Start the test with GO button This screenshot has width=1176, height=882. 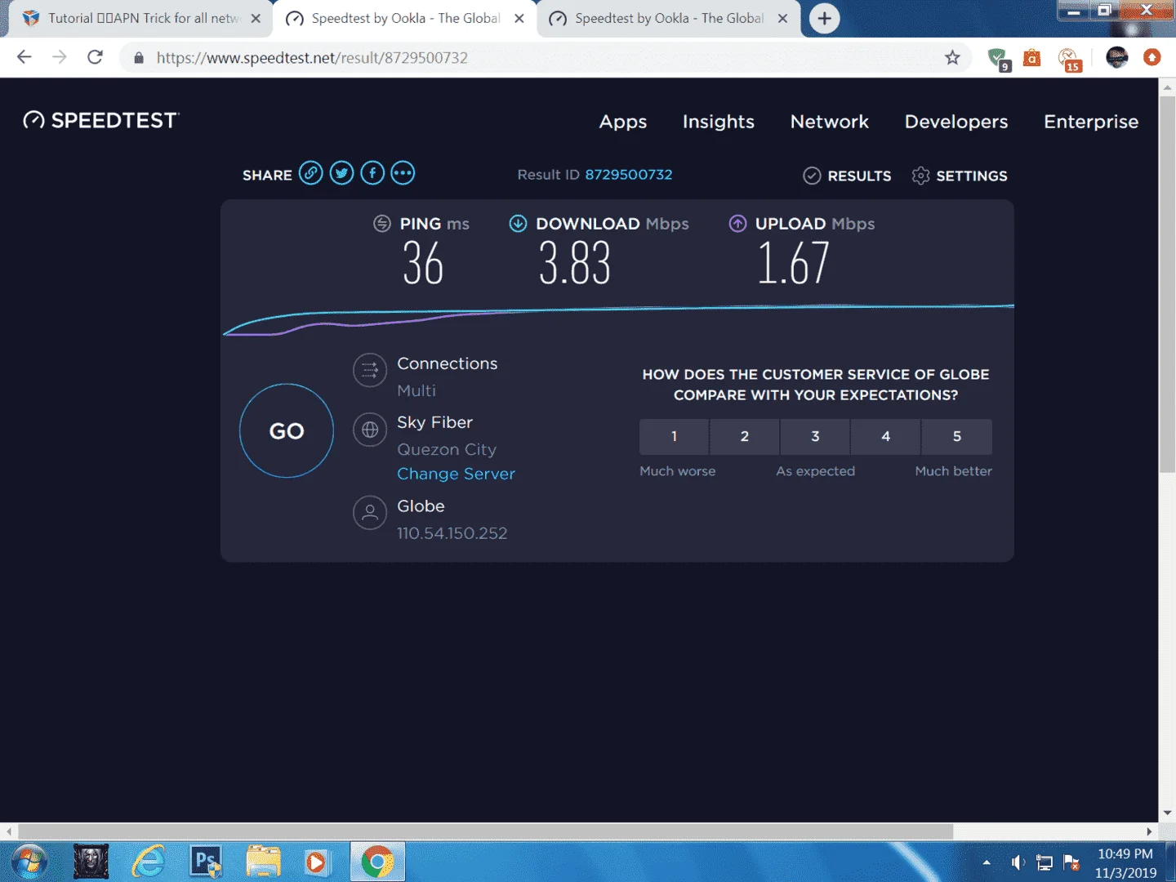tap(287, 430)
